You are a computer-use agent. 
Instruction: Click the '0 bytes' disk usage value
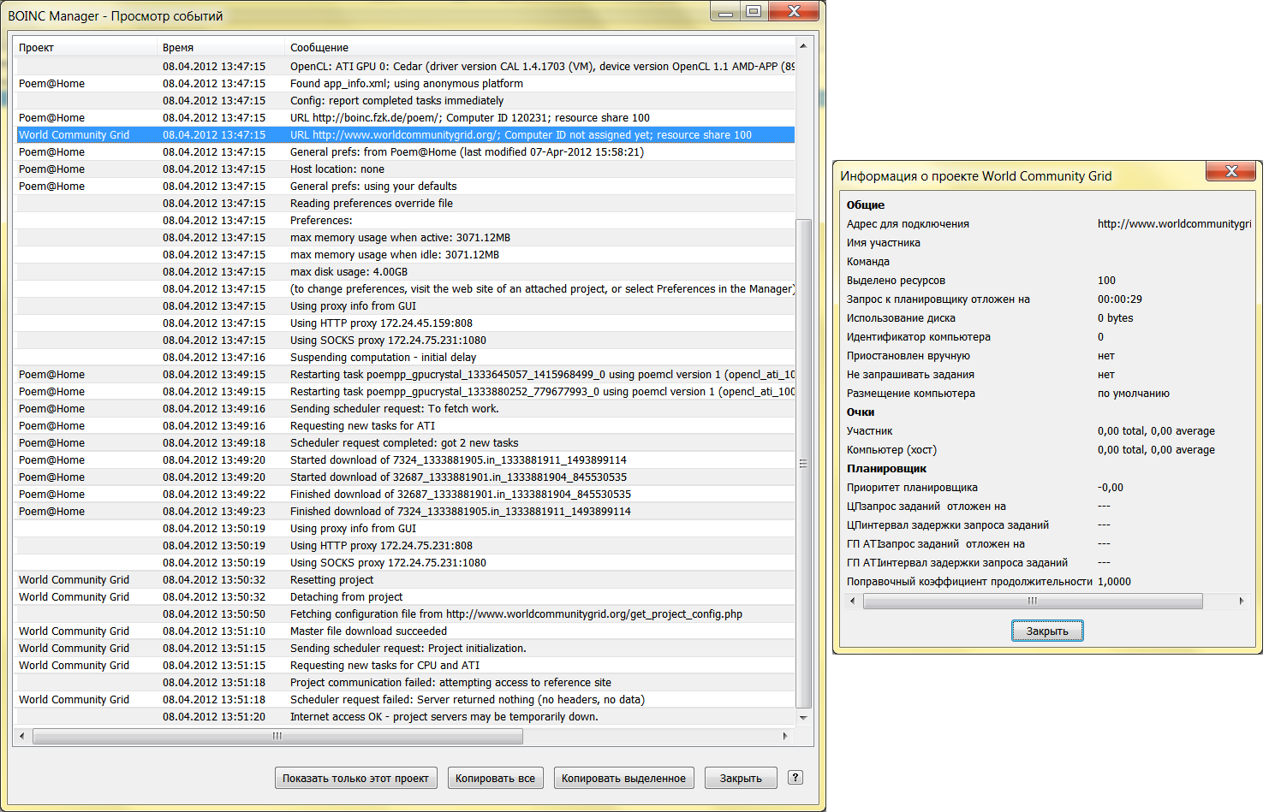[x=1115, y=317]
